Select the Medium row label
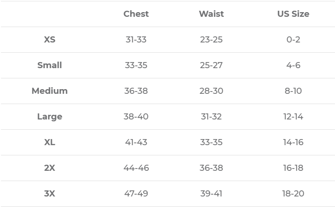 [50, 91]
